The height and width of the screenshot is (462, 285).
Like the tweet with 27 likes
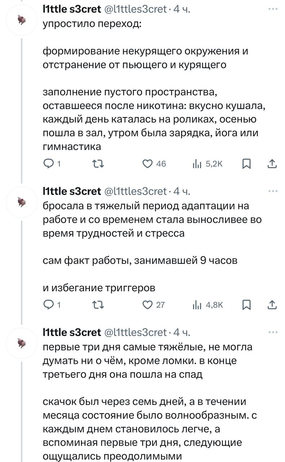tap(147, 305)
